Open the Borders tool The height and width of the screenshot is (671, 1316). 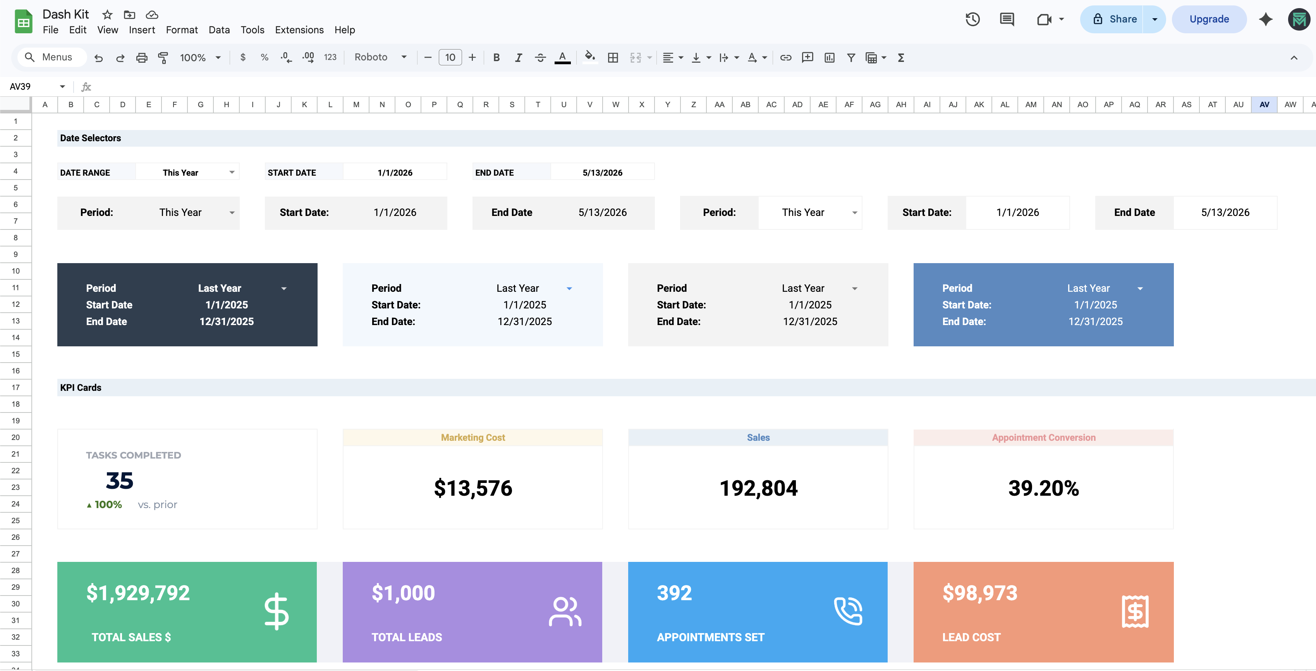[x=613, y=58]
